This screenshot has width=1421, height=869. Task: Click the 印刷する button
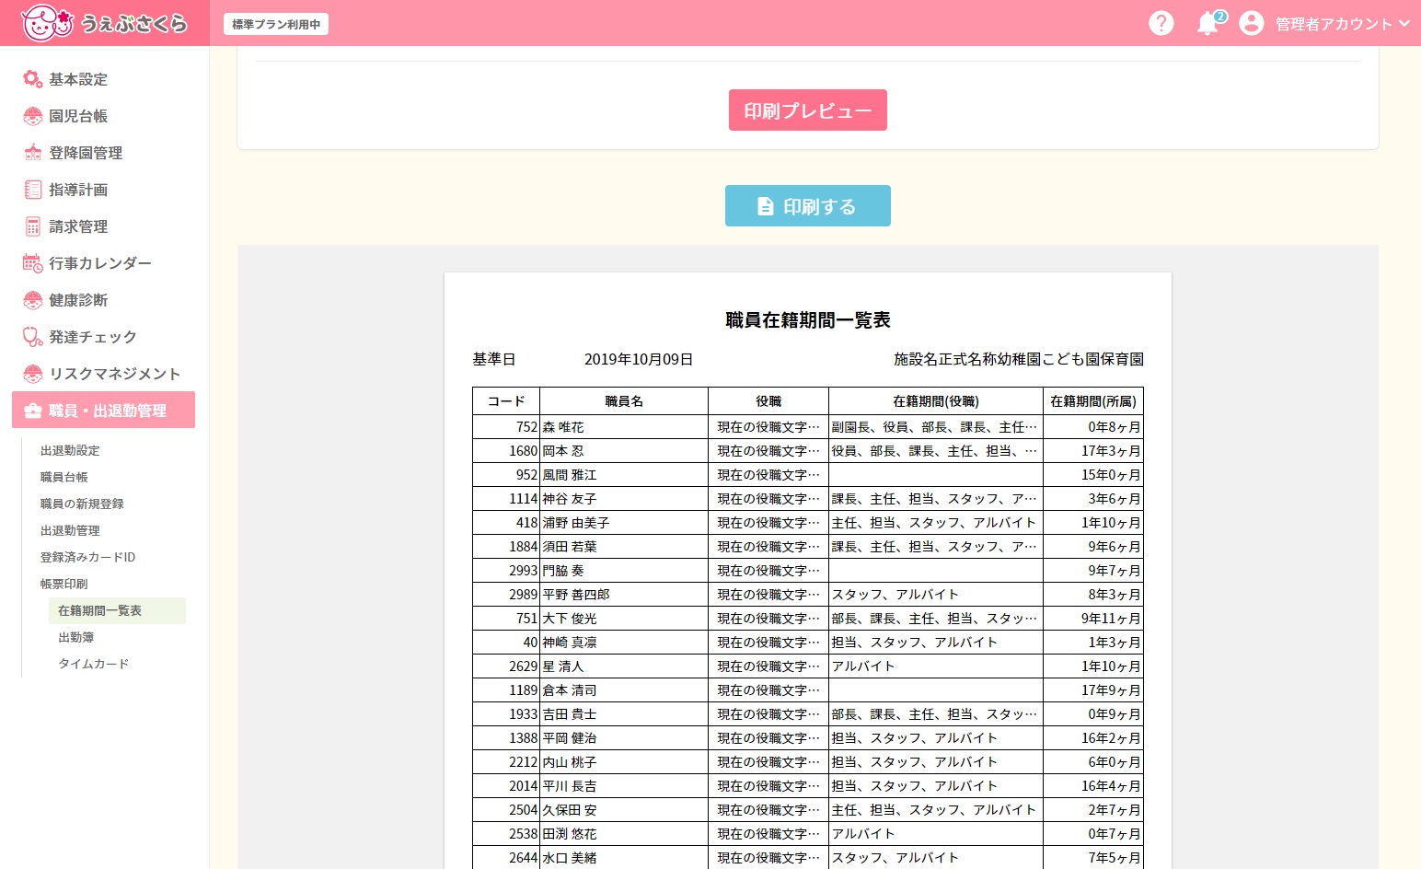(x=808, y=206)
